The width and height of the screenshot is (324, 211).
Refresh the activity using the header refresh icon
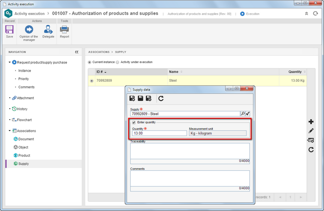(315, 13)
